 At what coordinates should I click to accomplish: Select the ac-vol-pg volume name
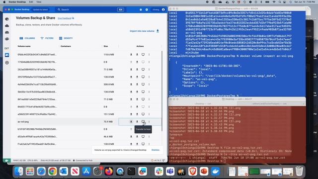point(23,122)
